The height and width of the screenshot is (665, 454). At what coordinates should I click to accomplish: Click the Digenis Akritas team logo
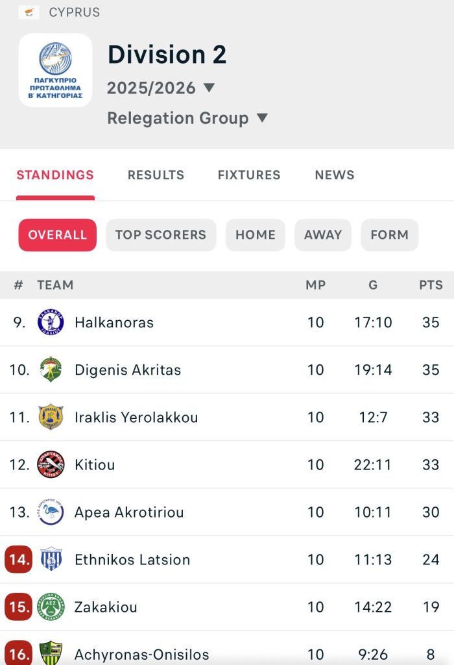[51, 370]
